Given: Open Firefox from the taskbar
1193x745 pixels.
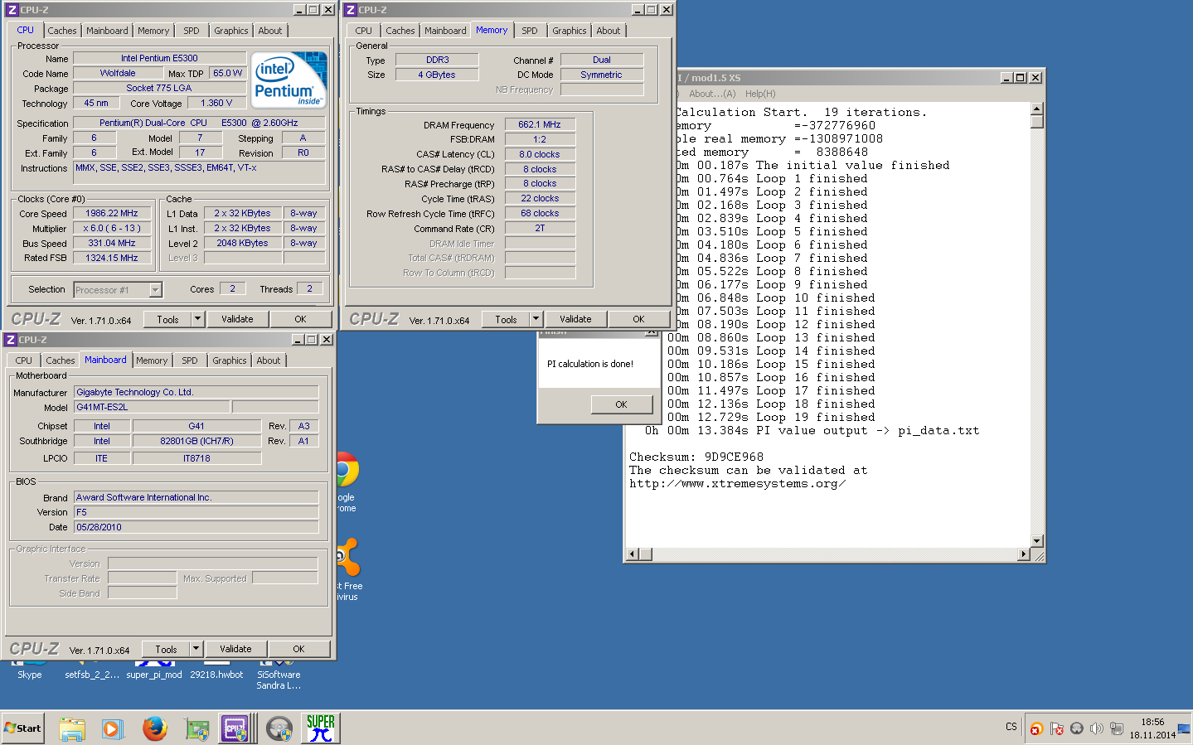Looking at the screenshot, I should click(x=154, y=728).
